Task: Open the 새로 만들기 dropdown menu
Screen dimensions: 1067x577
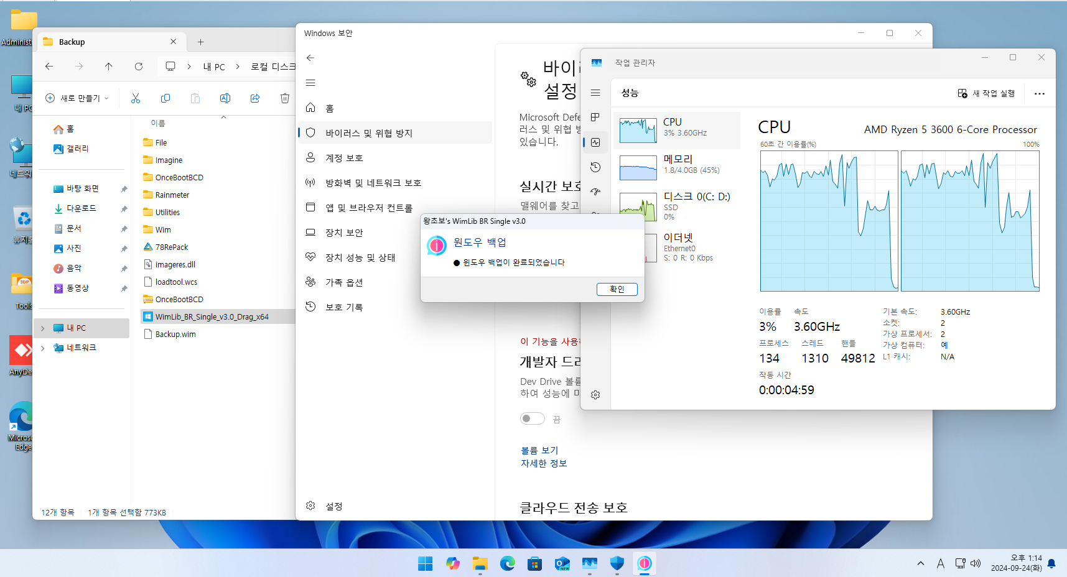Action: pos(77,98)
